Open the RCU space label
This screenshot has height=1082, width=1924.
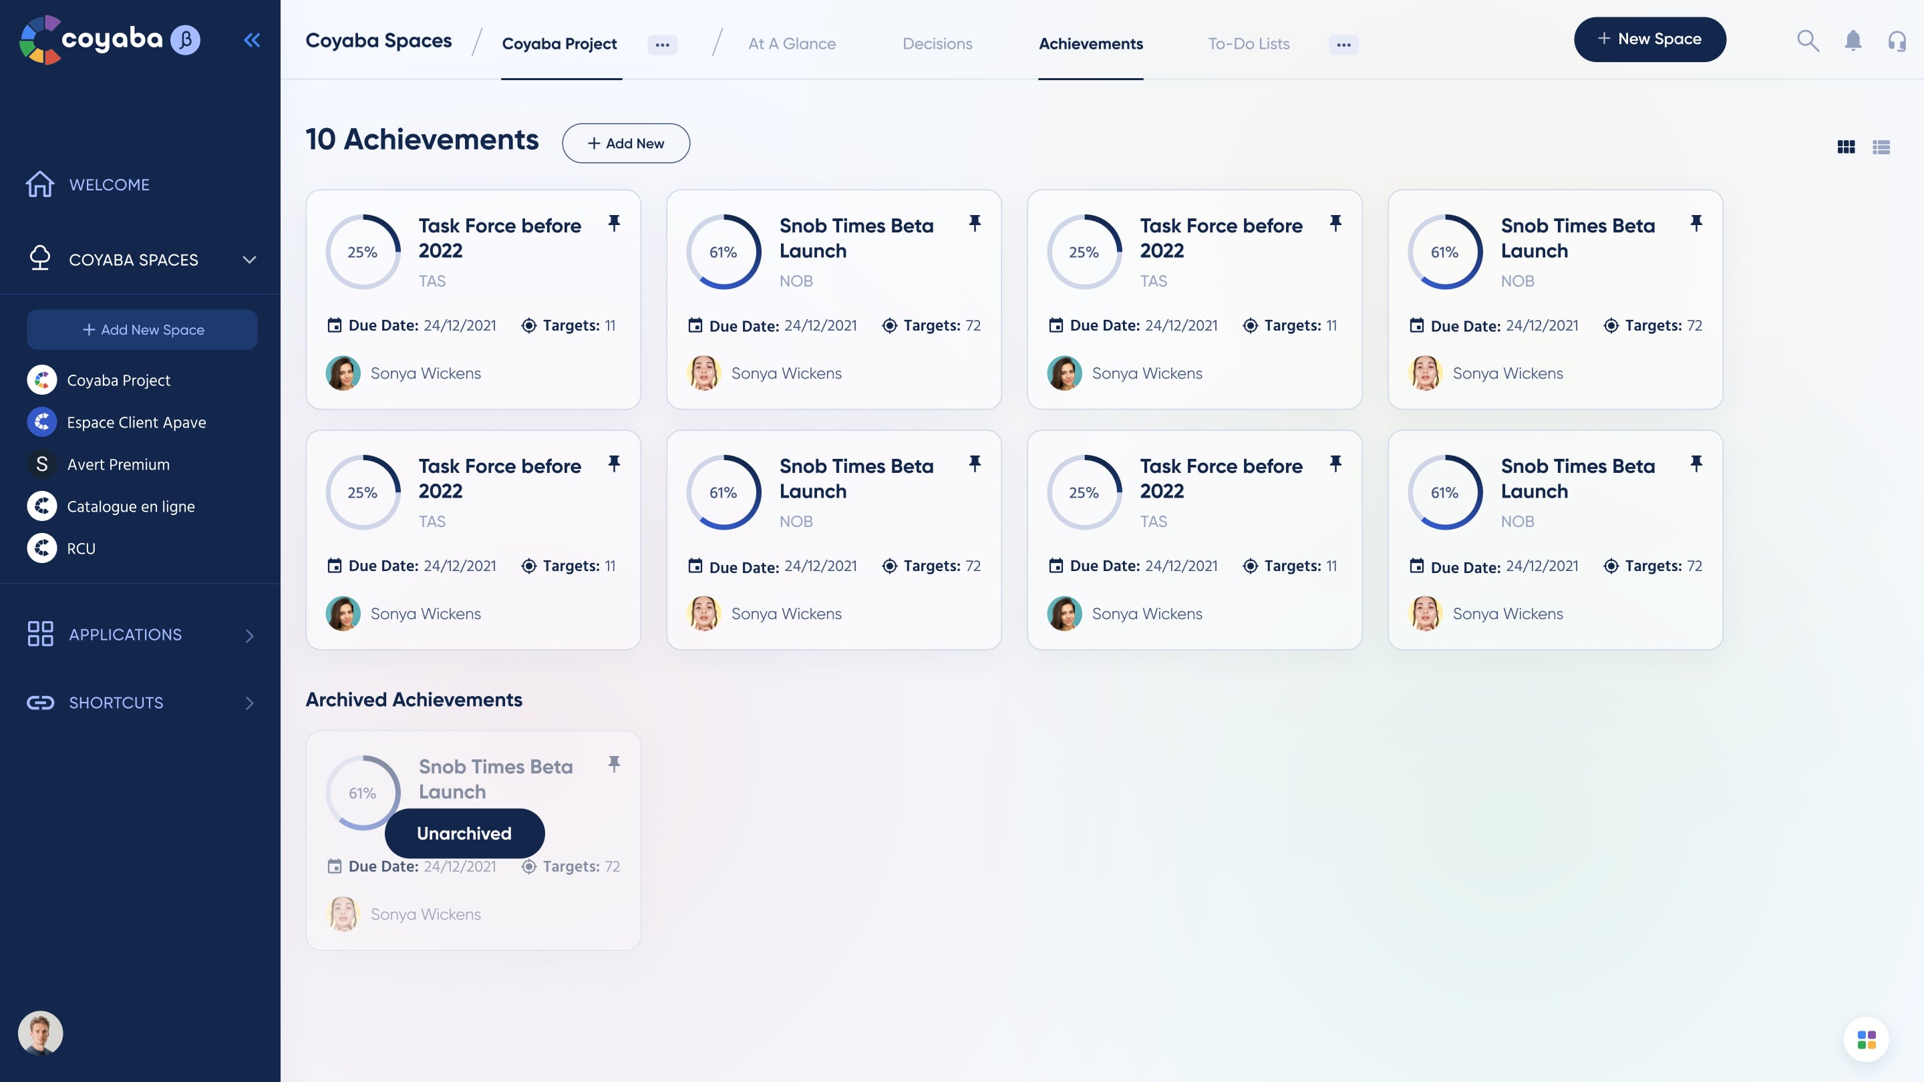[81, 548]
